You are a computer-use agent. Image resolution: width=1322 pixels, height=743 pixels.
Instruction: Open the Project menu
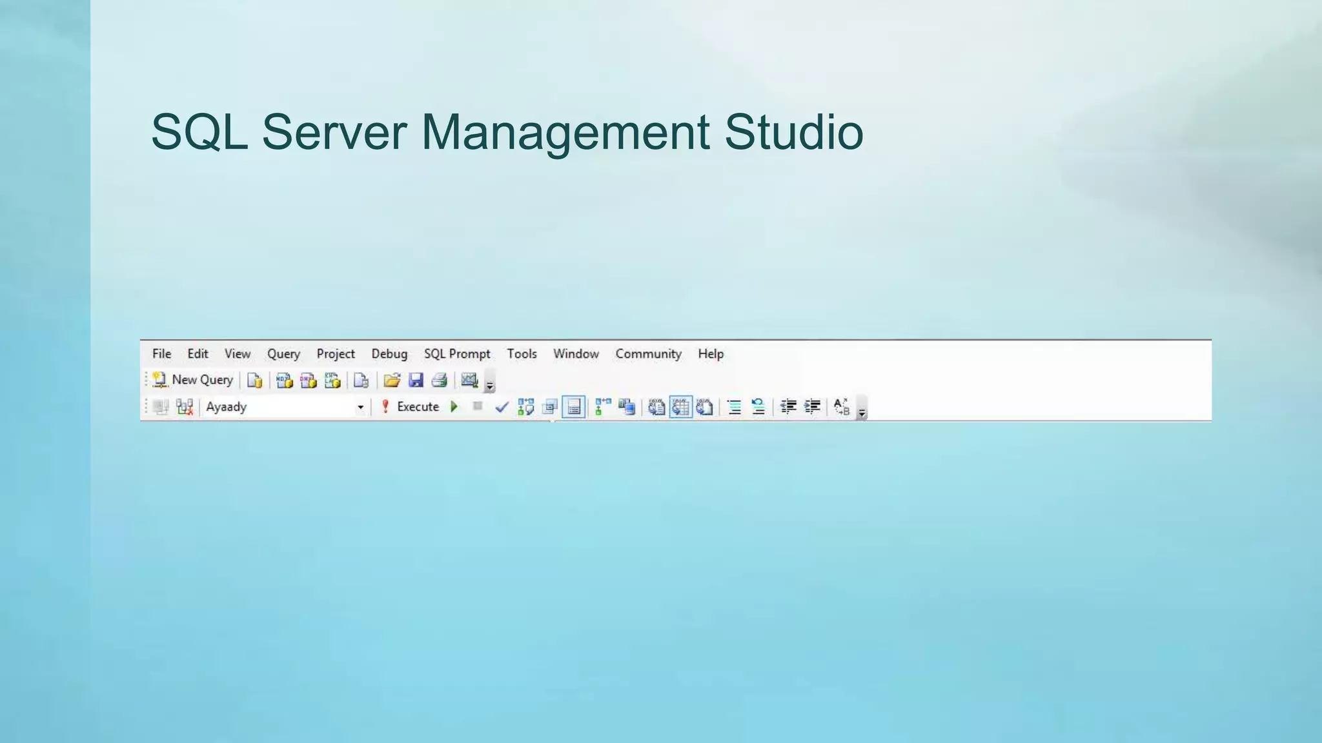click(x=336, y=354)
